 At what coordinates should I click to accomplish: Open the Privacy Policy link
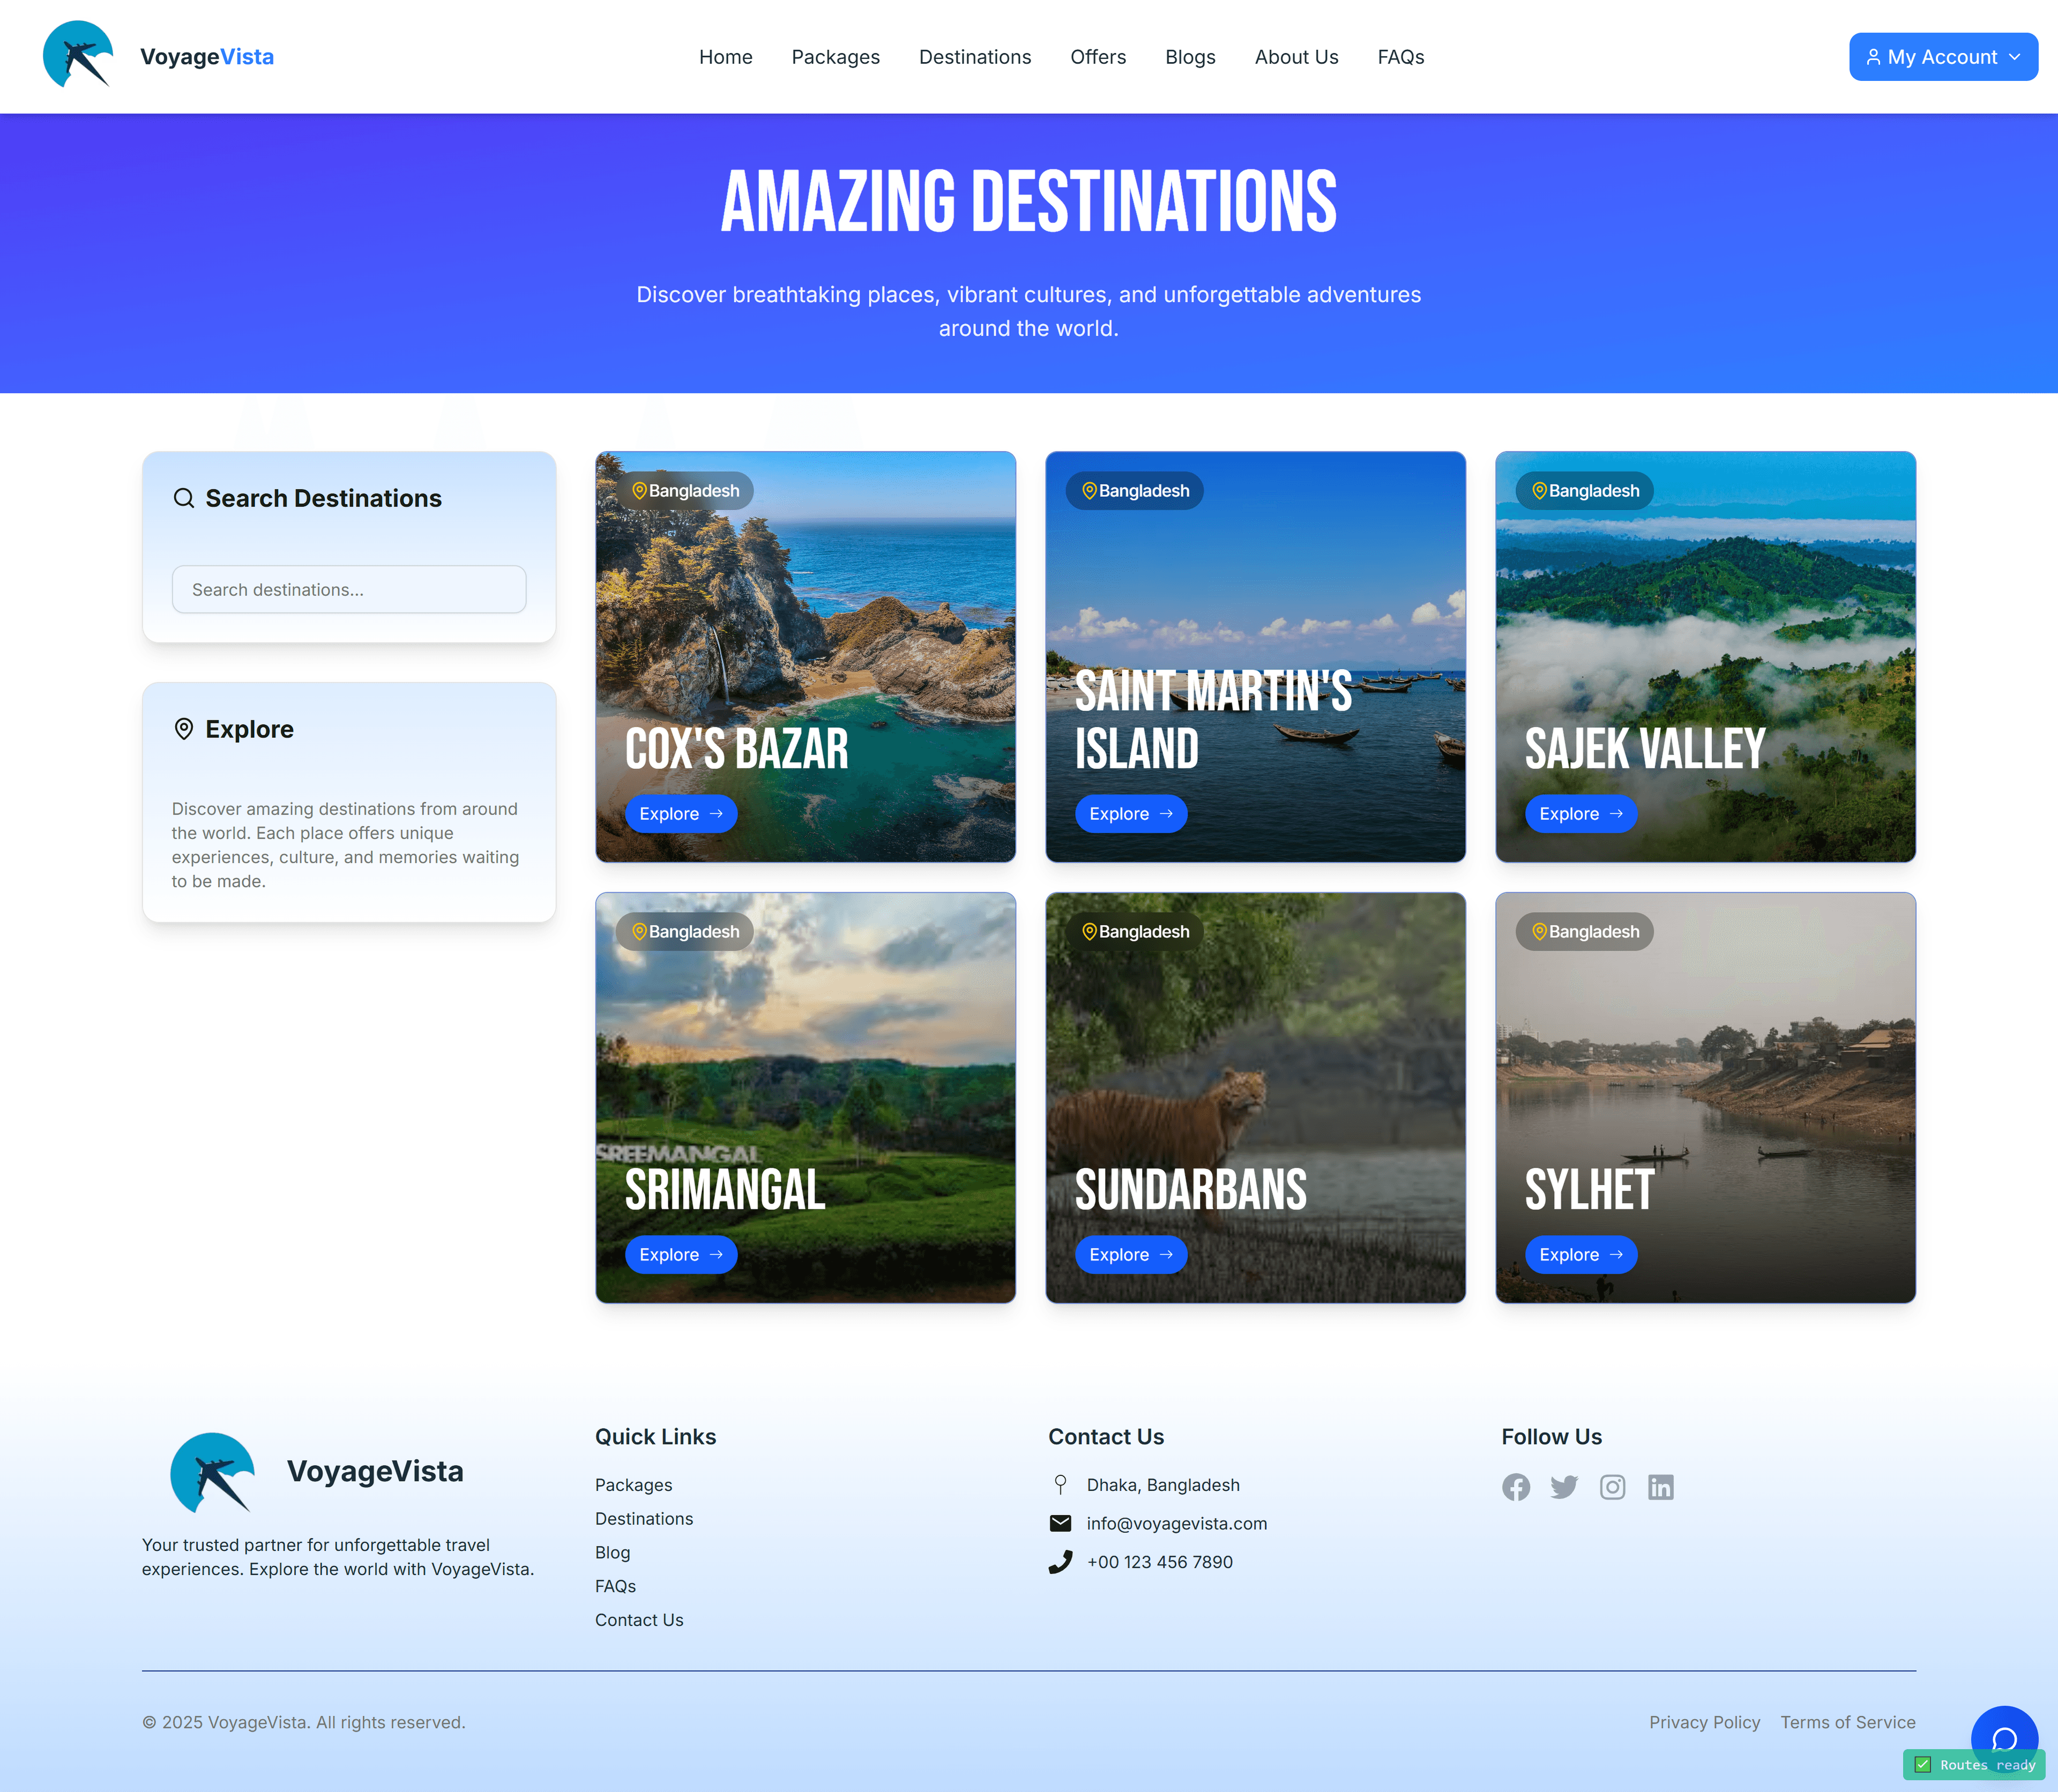point(1704,1722)
